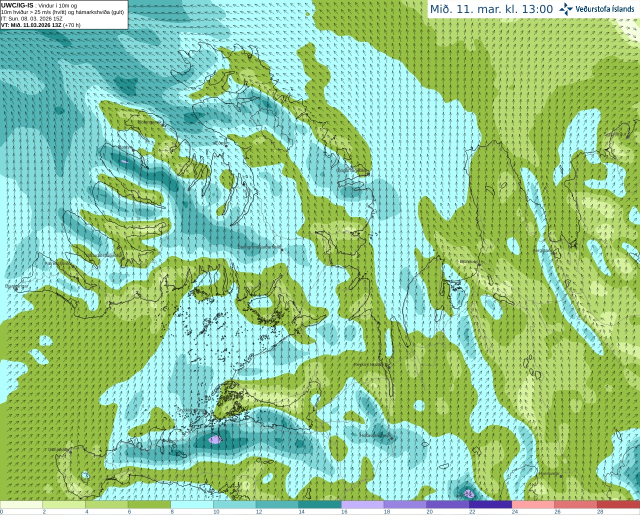640x515 pixels.
Task: Click the 'UWC/IG-IS : Vindur í 10m og' title line
Action: 39,5
